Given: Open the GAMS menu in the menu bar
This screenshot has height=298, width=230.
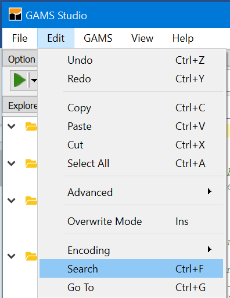Looking at the screenshot, I should [98, 38].
